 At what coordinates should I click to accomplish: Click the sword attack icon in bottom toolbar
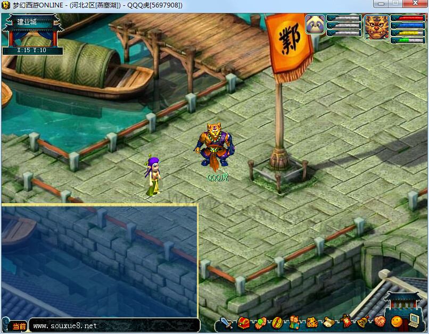pyautogui.click(x=226, y=323)
